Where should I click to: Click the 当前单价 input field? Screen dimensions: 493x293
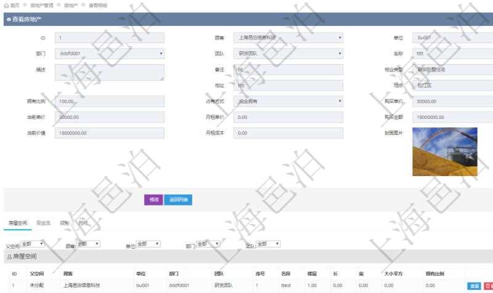(110, 117)
